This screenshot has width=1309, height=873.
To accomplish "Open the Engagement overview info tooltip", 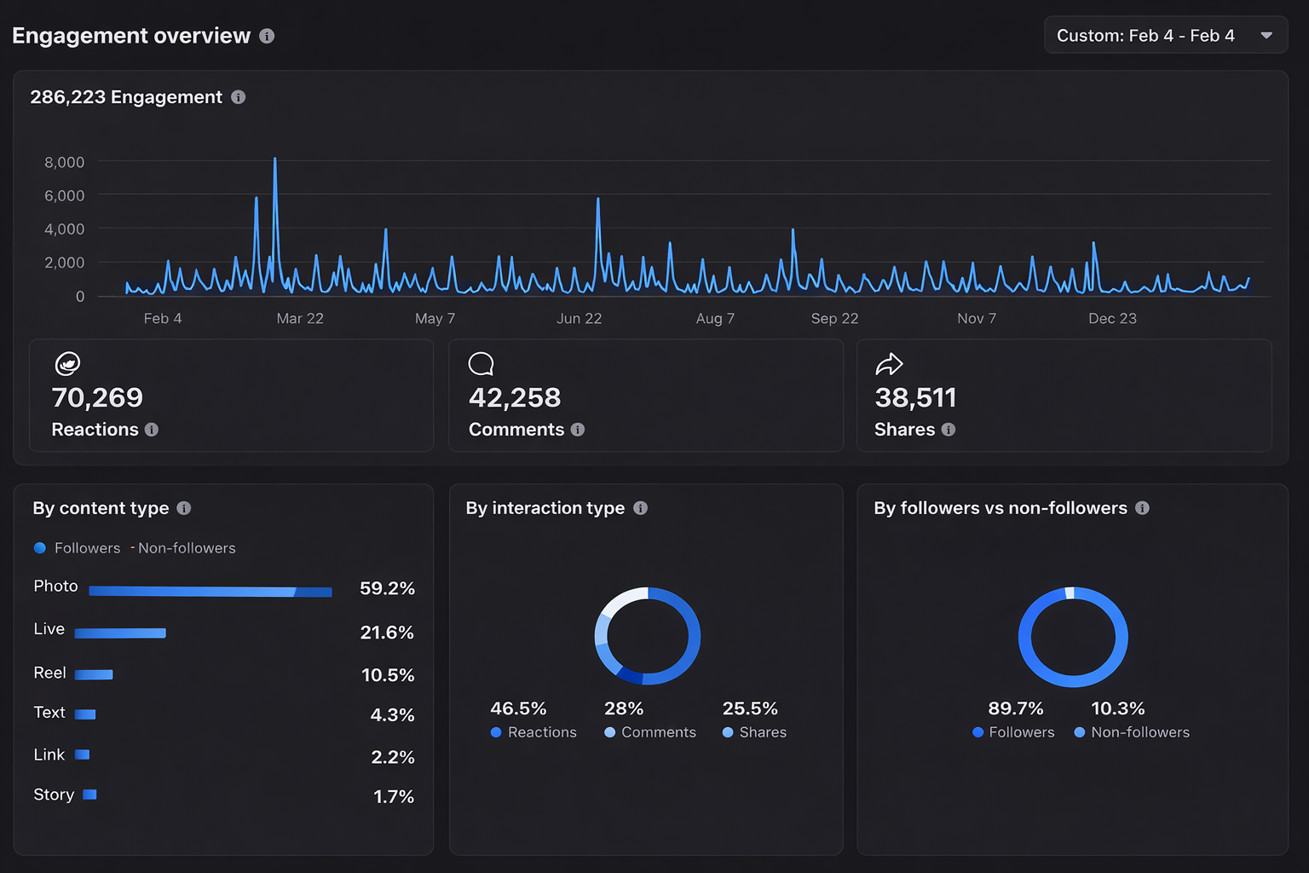I will coord(266,36).
